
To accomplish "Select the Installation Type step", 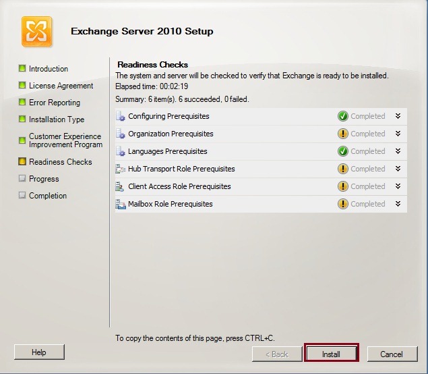I will (56, 119).
